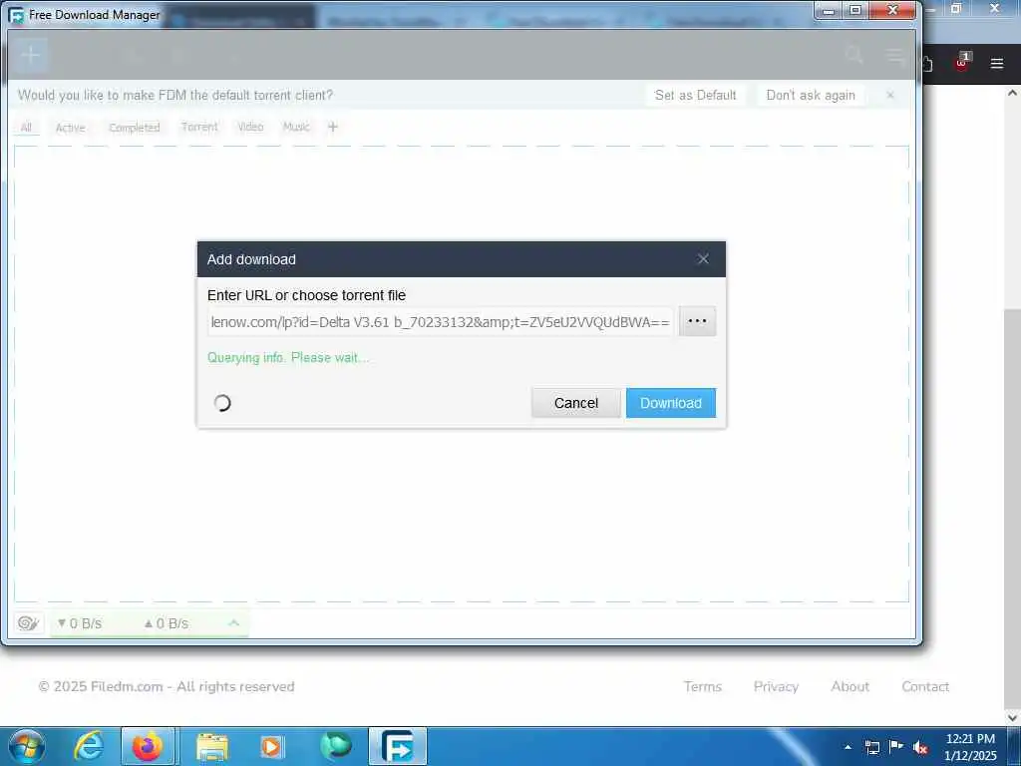Open the media player taskbar icon
This screenshot has height=766, width=1021.
click(x=271, y=746)
